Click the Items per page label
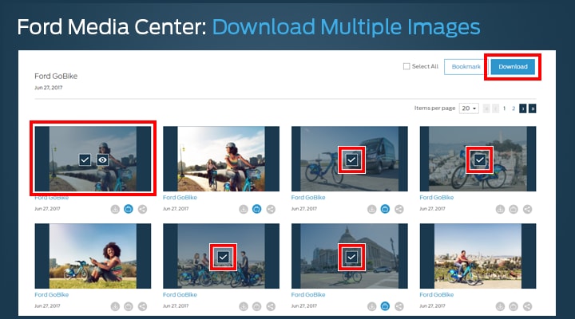Image resolution: width=575 pixels, height=319 pixels. [434, 108]
